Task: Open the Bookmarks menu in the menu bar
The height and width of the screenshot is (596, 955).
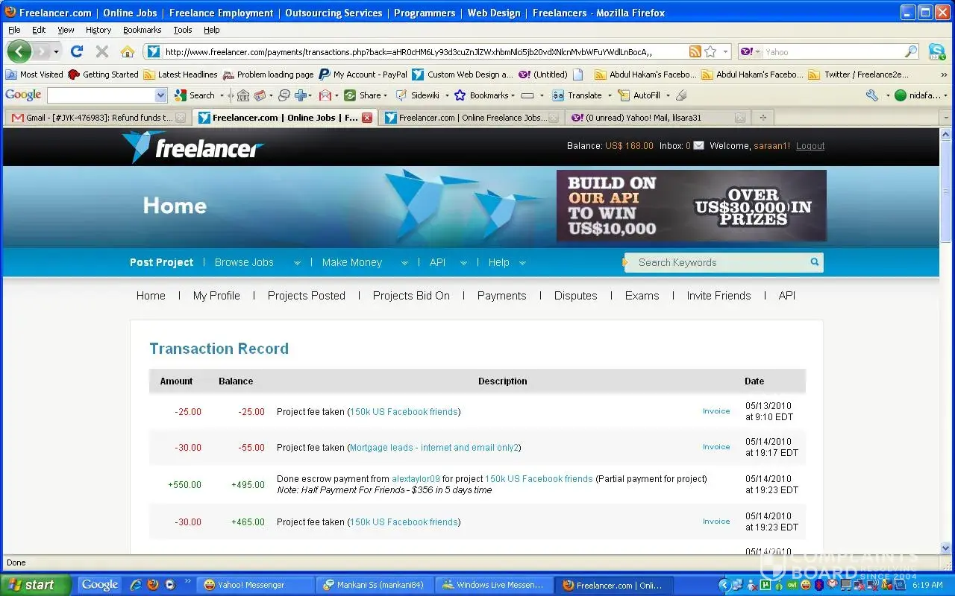Action: click(142, 30)
